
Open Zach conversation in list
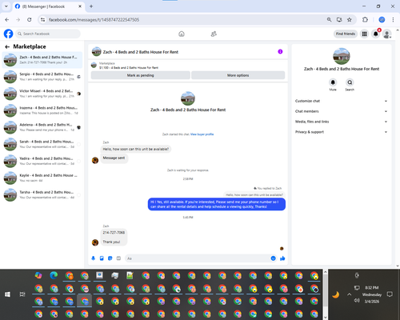tap(42, 60)
